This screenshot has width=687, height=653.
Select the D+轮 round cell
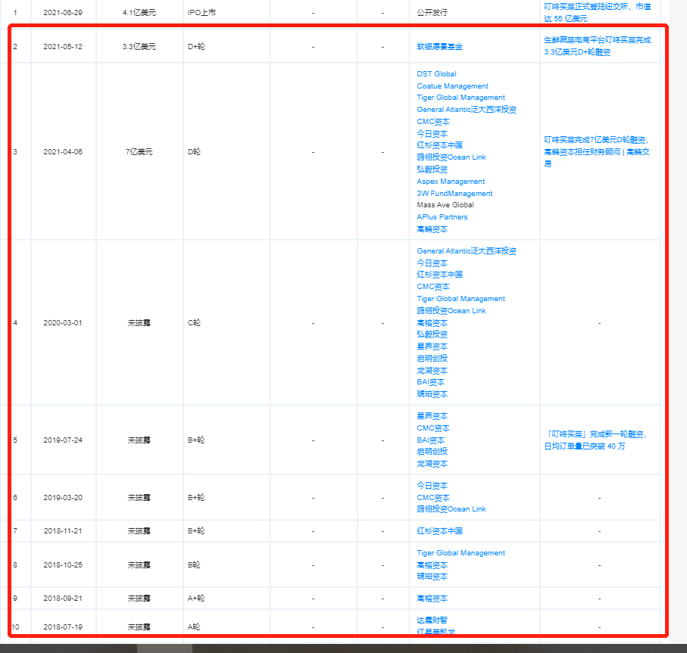(196, 47)
